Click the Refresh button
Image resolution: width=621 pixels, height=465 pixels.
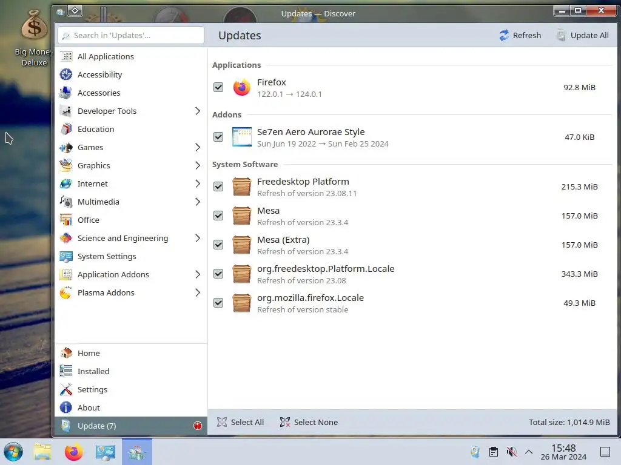click(x=520, y=35)
